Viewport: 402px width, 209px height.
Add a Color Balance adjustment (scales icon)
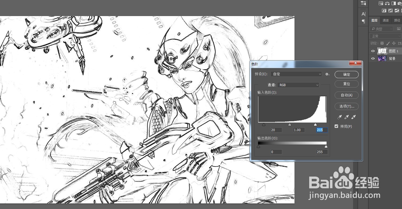(x=387, y=3)
